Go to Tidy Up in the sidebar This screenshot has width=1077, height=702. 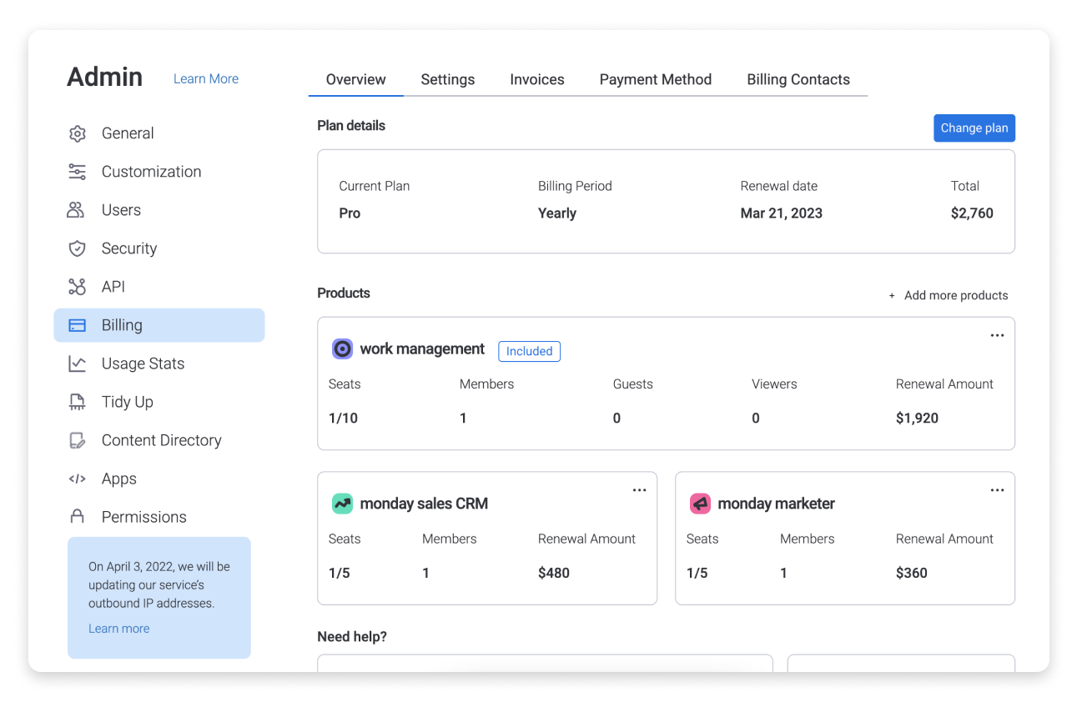[x=159, y=402]
